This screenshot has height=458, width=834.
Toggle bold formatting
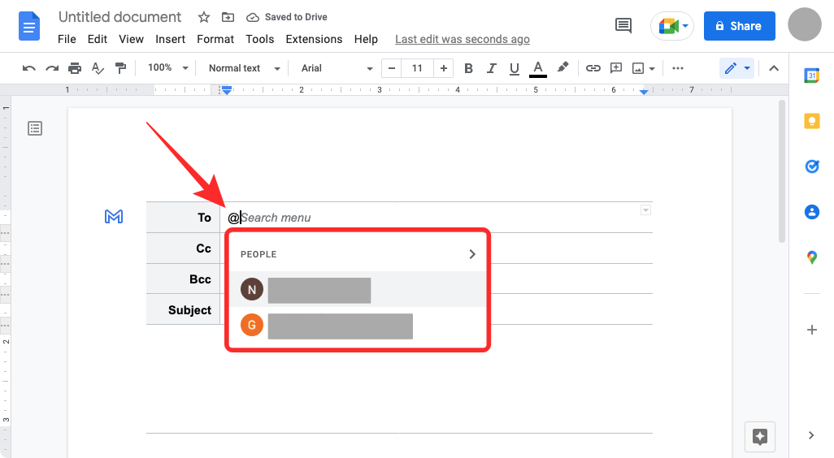tap(468, 68)
